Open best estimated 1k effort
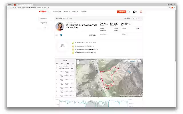183x114 pixels. (x=84, y=46)
